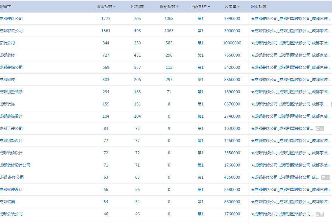Click 第1 rank in the 家装公司 row

tap(201, 43)
